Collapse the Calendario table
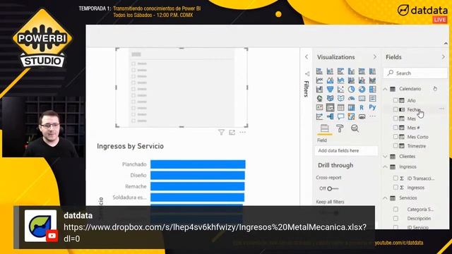 (x=386, y=89)
